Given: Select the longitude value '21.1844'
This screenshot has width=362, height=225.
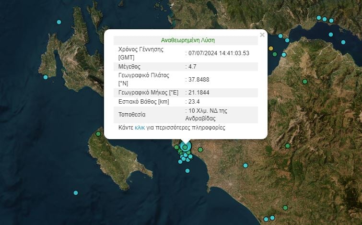Looking at the screenshot, I should (x=199, y=93).
